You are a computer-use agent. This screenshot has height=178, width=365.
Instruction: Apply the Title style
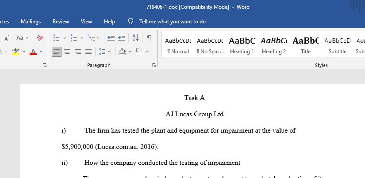pyautogui.click(x=306, y=45)
